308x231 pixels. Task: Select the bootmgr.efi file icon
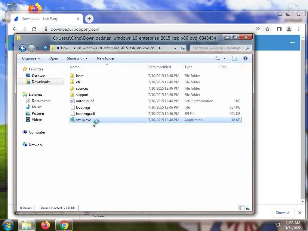pos(72,113)
